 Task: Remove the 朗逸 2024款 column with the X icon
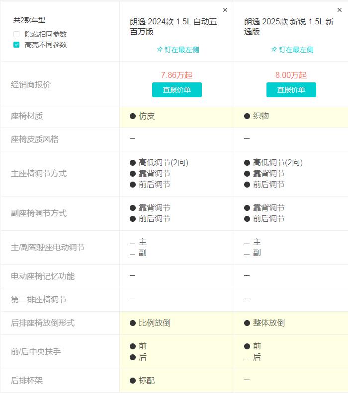coord(225,10)
